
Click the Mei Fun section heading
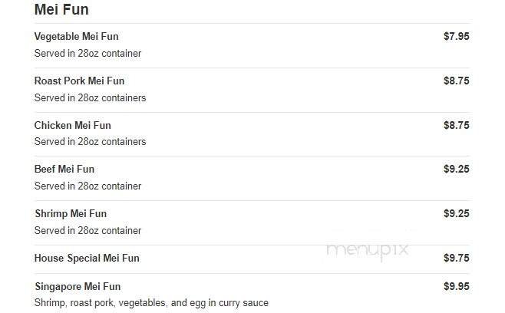[61, 9]
